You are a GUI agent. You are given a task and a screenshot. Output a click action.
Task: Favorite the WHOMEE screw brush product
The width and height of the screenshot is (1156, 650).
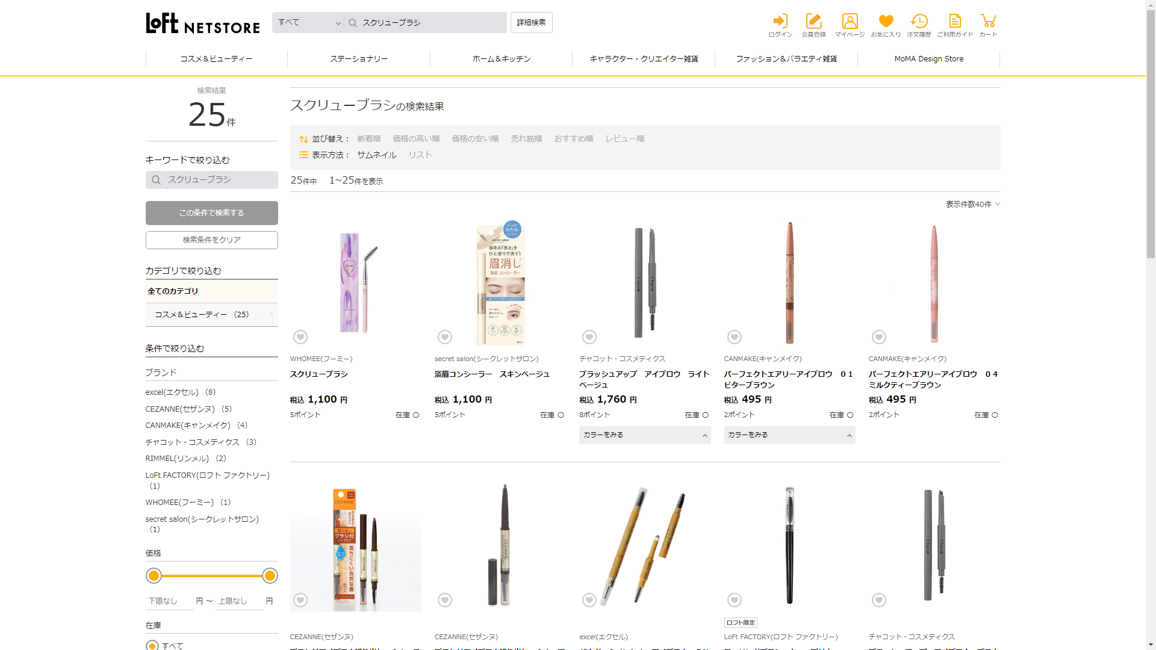point(300,337)
